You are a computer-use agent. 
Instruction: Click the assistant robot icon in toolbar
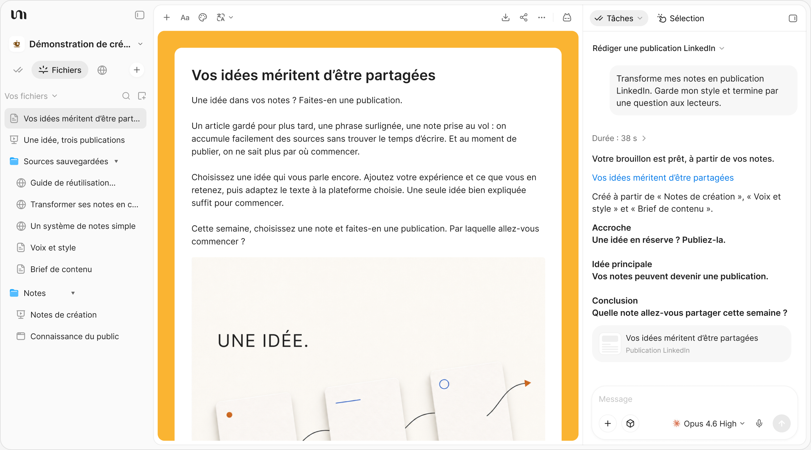click(x=567, y=18)
